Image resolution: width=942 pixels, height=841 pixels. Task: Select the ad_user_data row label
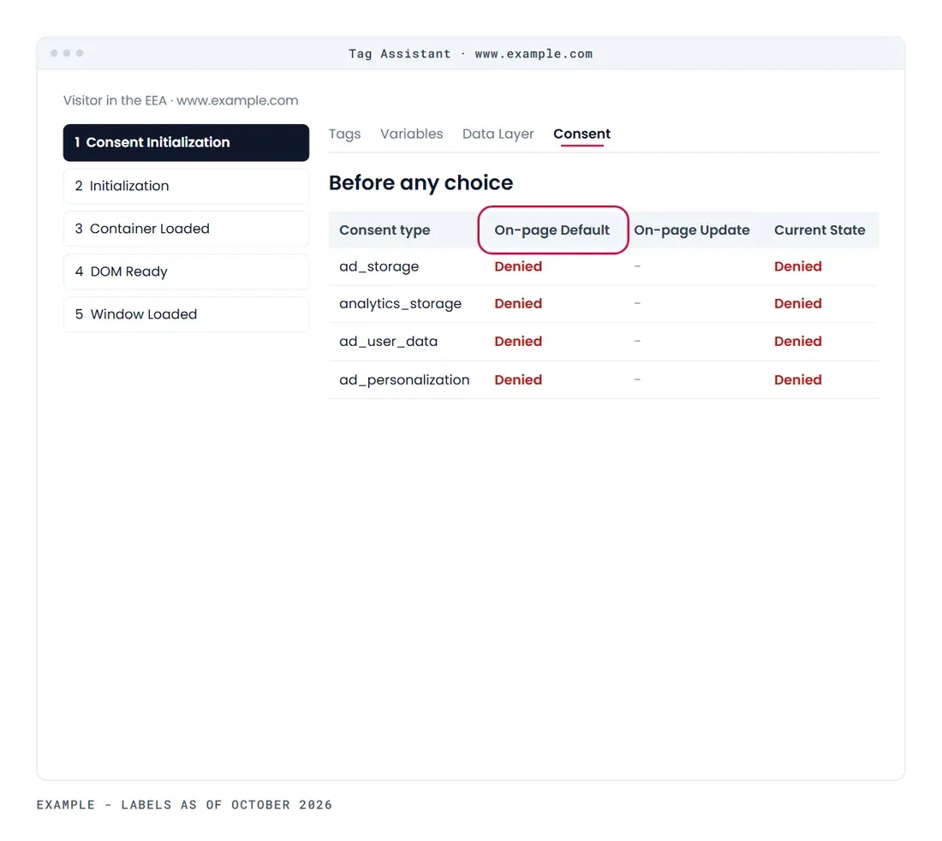coord(388,341)
